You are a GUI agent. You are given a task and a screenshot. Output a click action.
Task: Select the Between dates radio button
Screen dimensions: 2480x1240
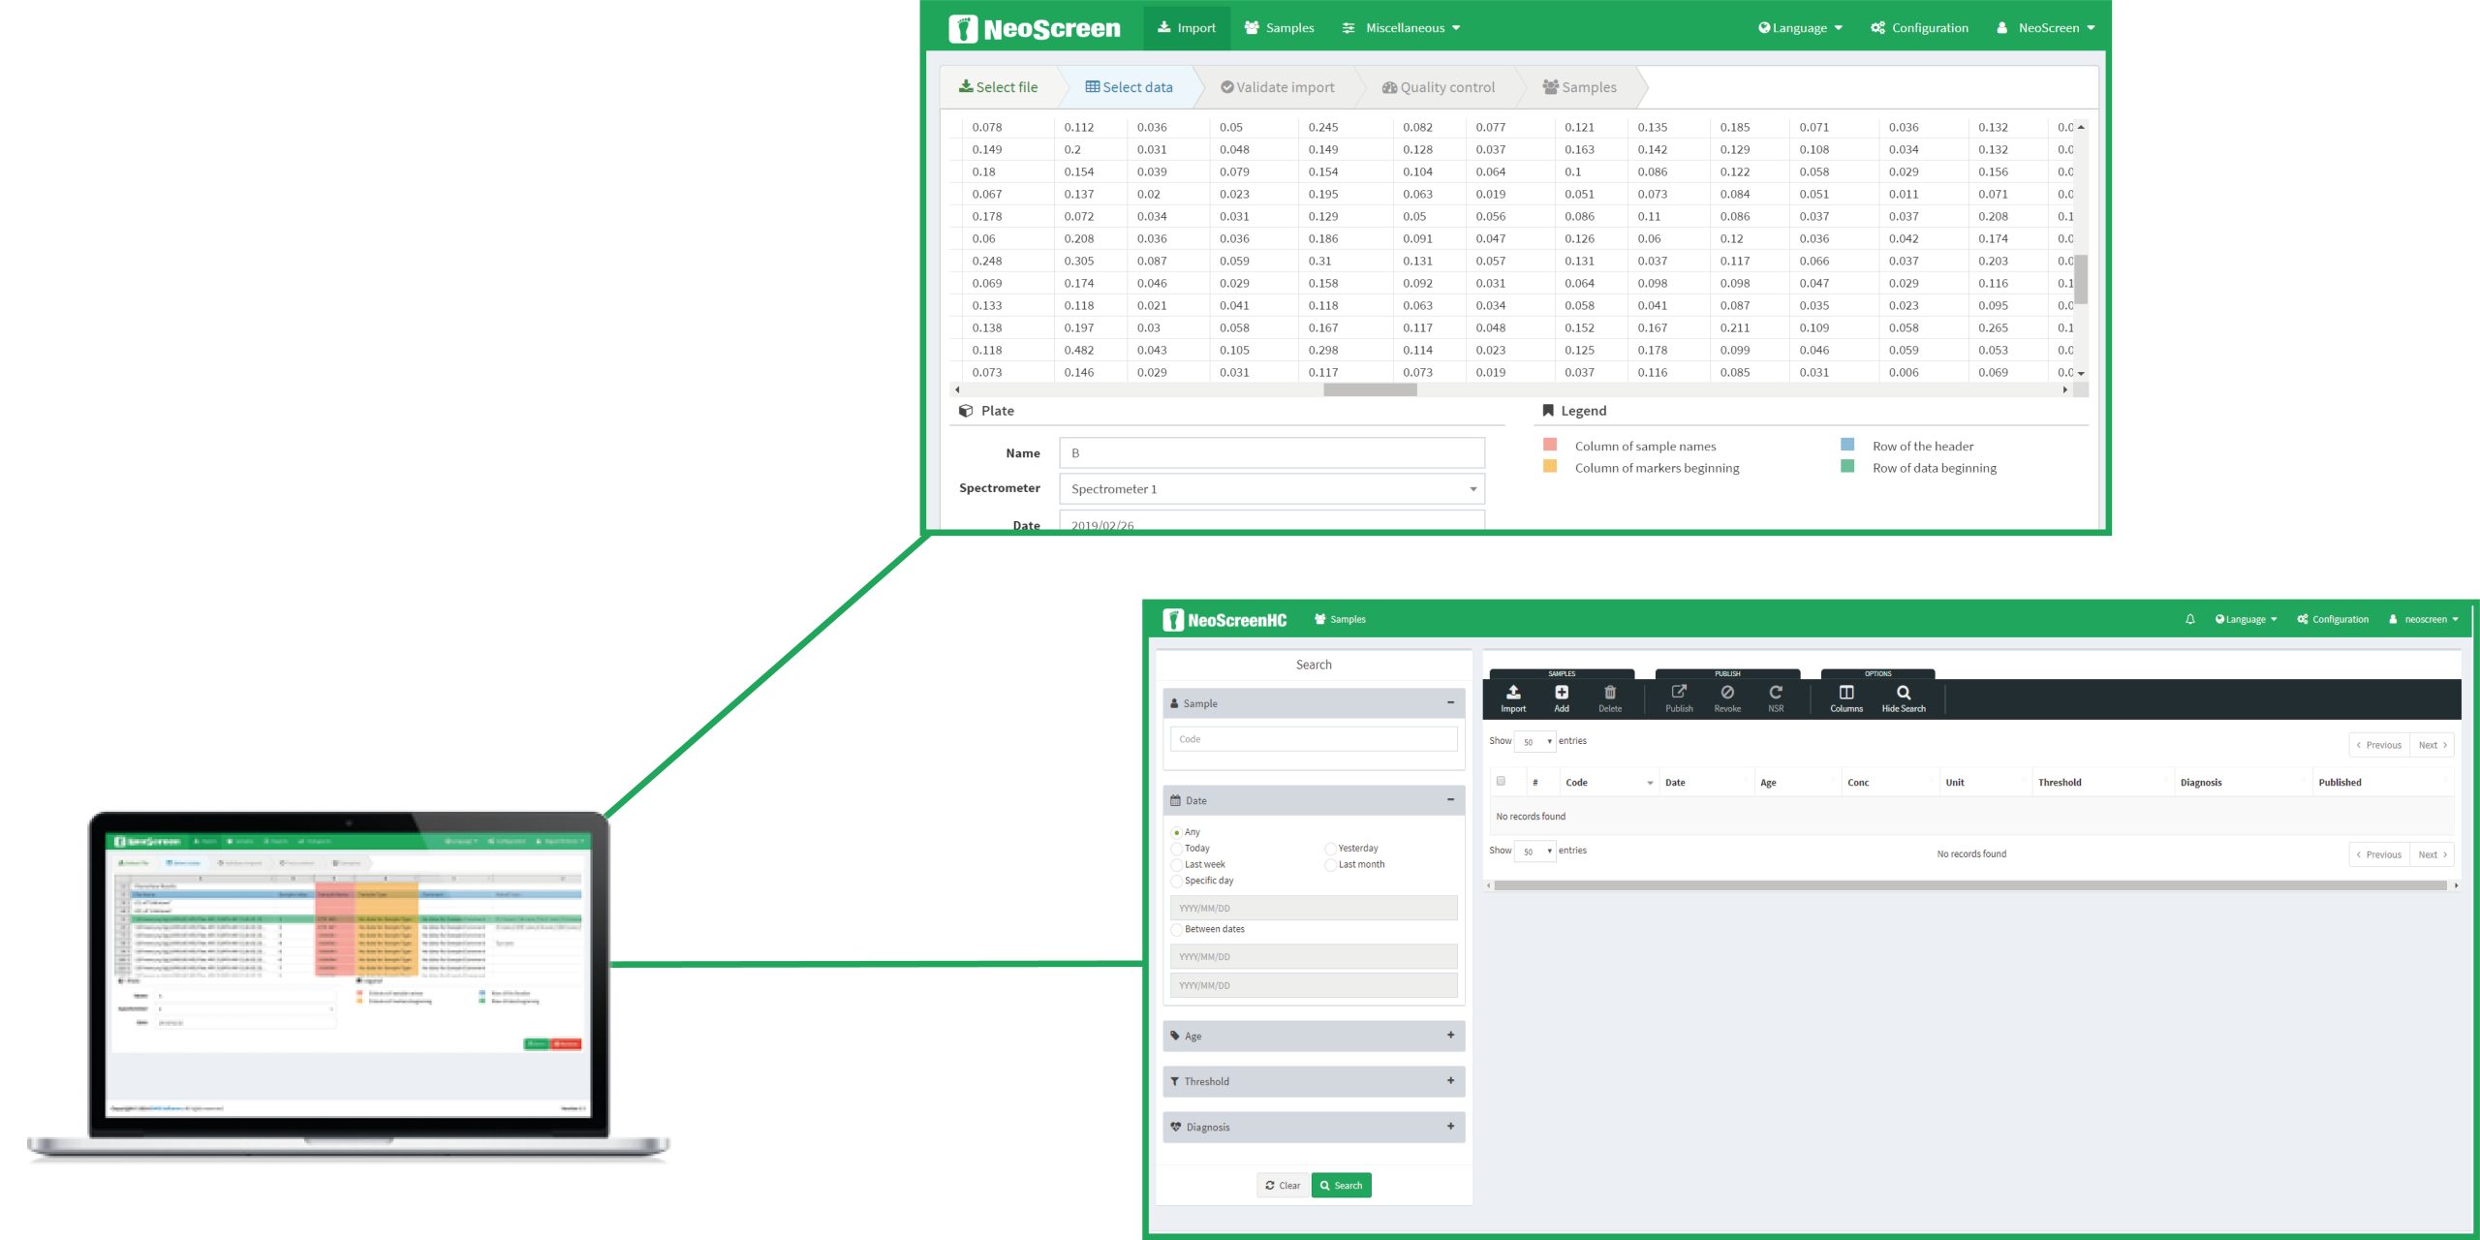point(1176,930)
